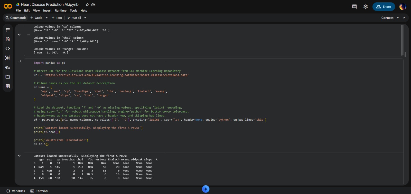Expand the Run all dropdown arrow
Image resolution: width=411 pixels, height=194 pixels.
click(x=85, y=18)
